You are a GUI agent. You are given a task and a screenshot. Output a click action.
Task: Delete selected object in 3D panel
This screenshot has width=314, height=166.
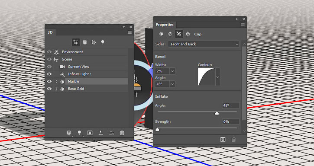click(122, 133)
